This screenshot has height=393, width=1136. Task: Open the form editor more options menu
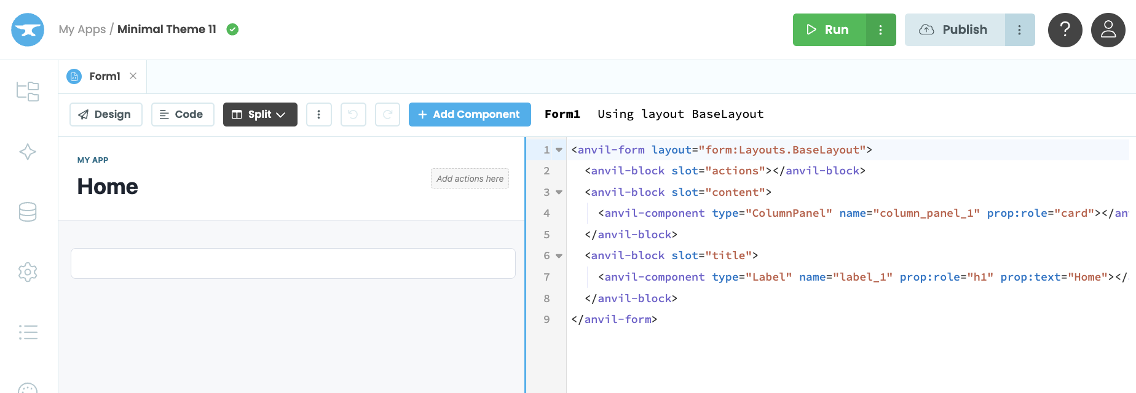[319, 114]
